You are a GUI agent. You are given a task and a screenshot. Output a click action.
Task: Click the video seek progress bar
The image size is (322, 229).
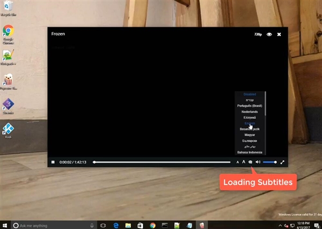coord(161,162)
